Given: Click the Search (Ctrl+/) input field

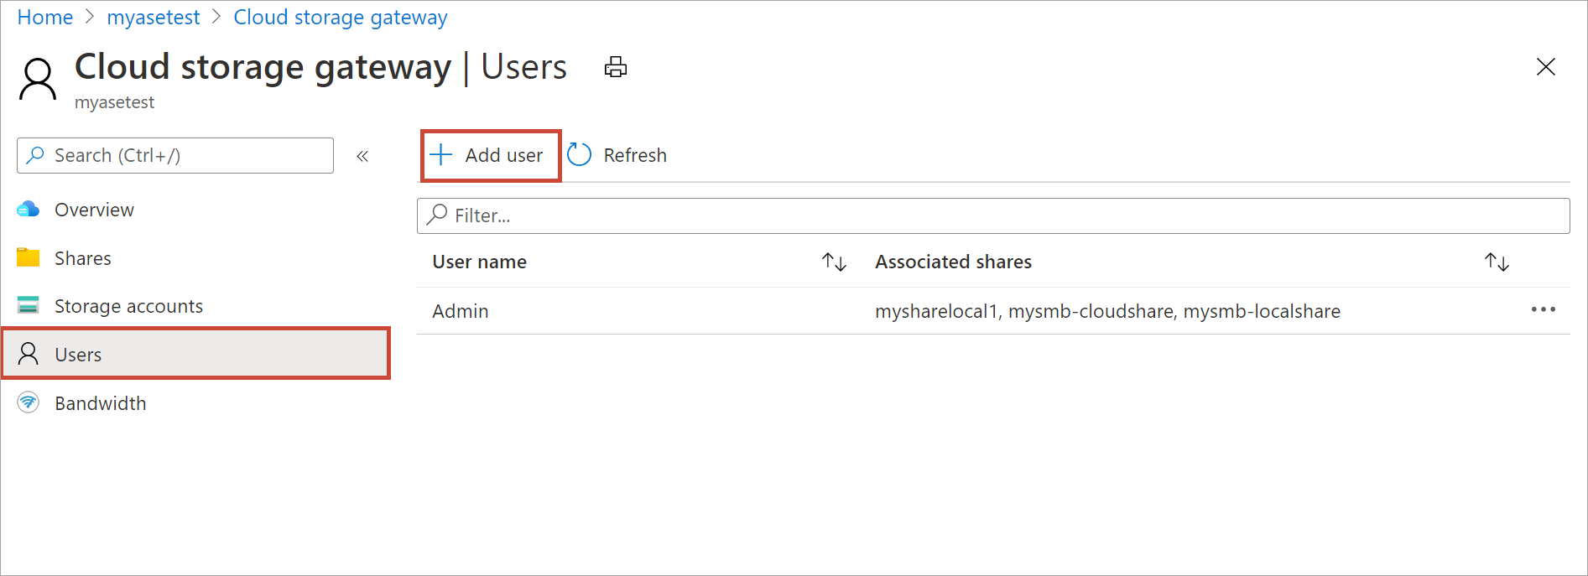Looking at the screenshot, I should pos(175,155).
